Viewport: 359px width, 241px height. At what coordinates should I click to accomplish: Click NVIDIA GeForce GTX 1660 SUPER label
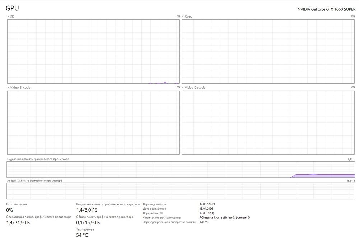point(326,9)
